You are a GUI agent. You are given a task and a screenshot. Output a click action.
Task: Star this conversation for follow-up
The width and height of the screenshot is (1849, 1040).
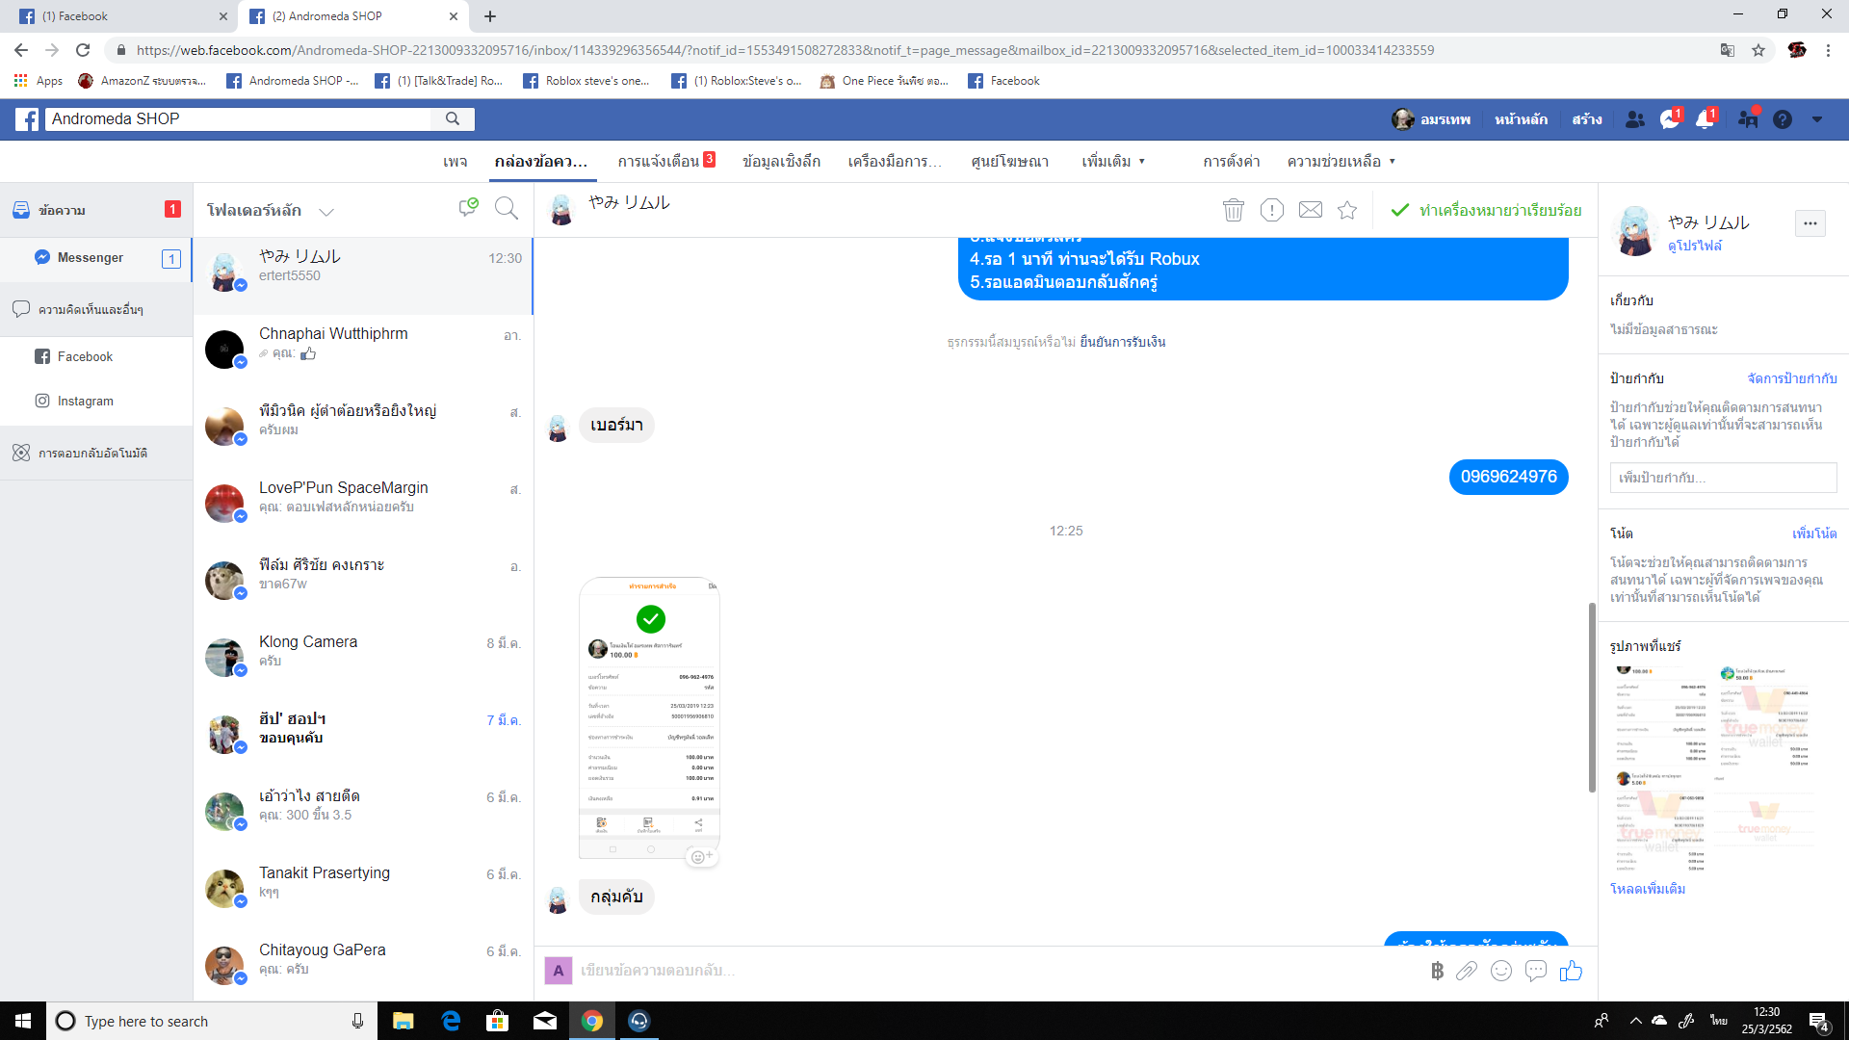(x=1347, y=210)
